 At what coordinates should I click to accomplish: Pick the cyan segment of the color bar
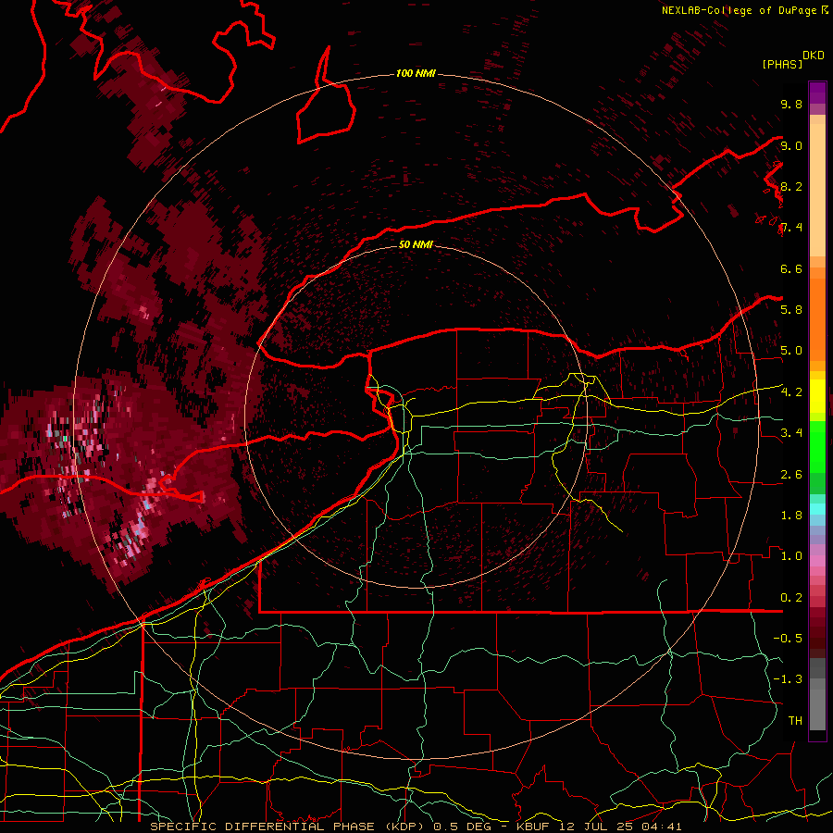coord(817,509)
